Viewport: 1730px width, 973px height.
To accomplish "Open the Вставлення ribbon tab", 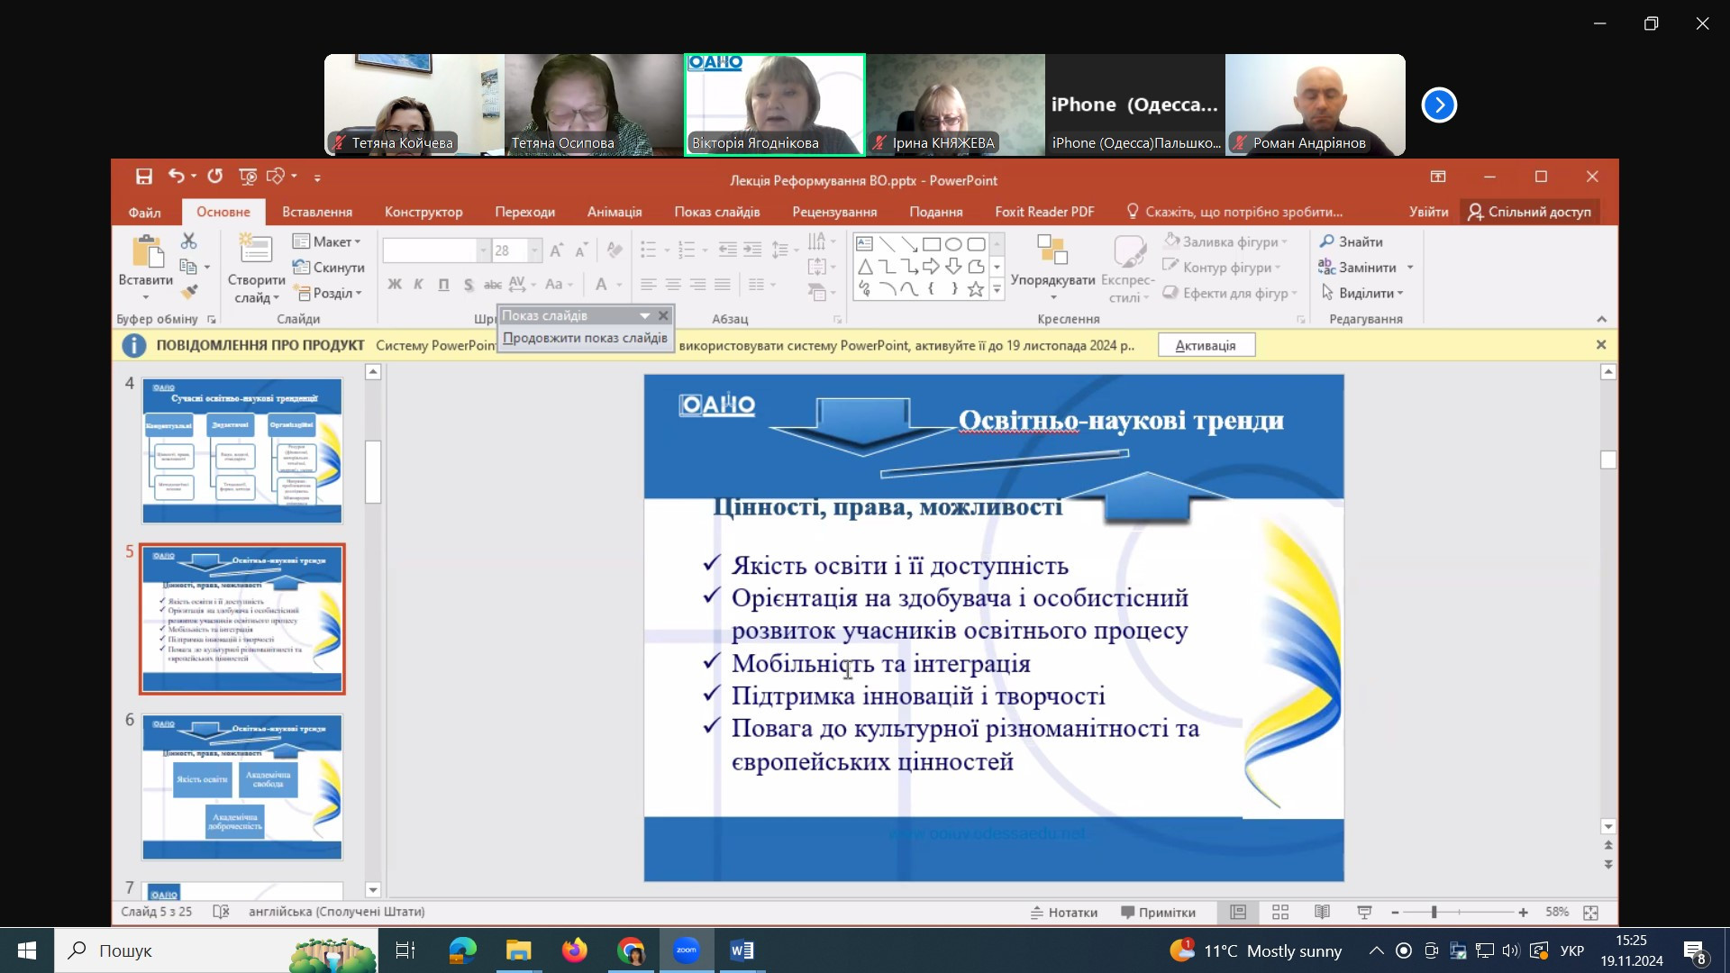I will coord(317,212).
